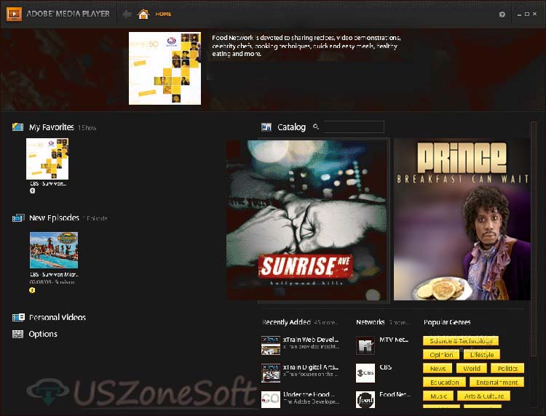The image size is (546, 416).
Task: Open xTrain Digital Arts show thumbnail
Action: click(271, 372)
